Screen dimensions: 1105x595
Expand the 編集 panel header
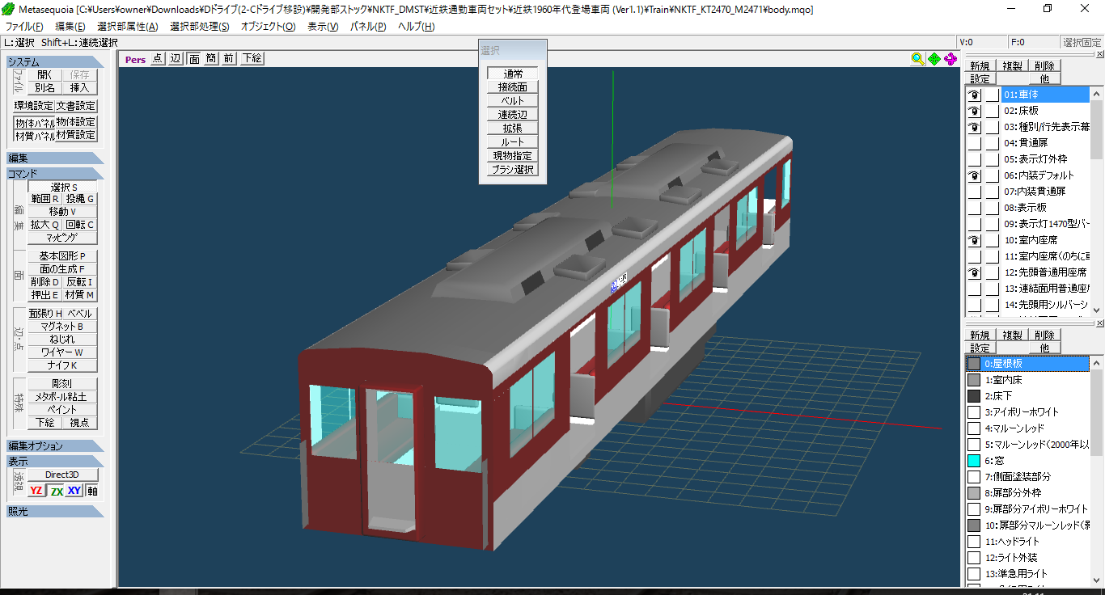click(54, 158)
